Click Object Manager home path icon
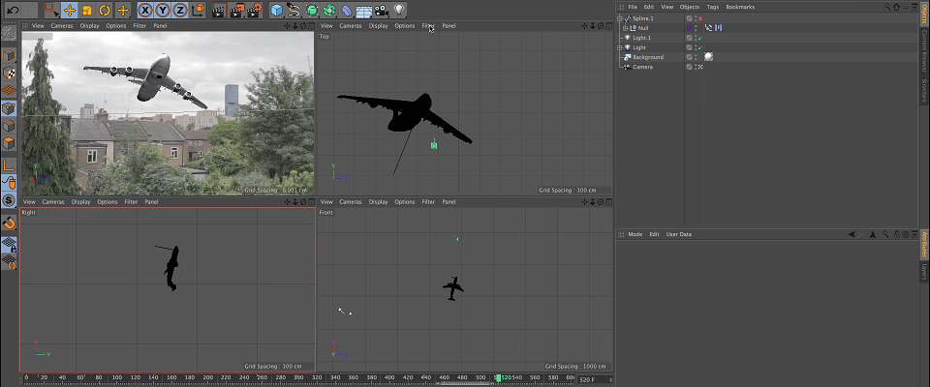The width and height of the screenshot is (930, 387). (896, 7)
